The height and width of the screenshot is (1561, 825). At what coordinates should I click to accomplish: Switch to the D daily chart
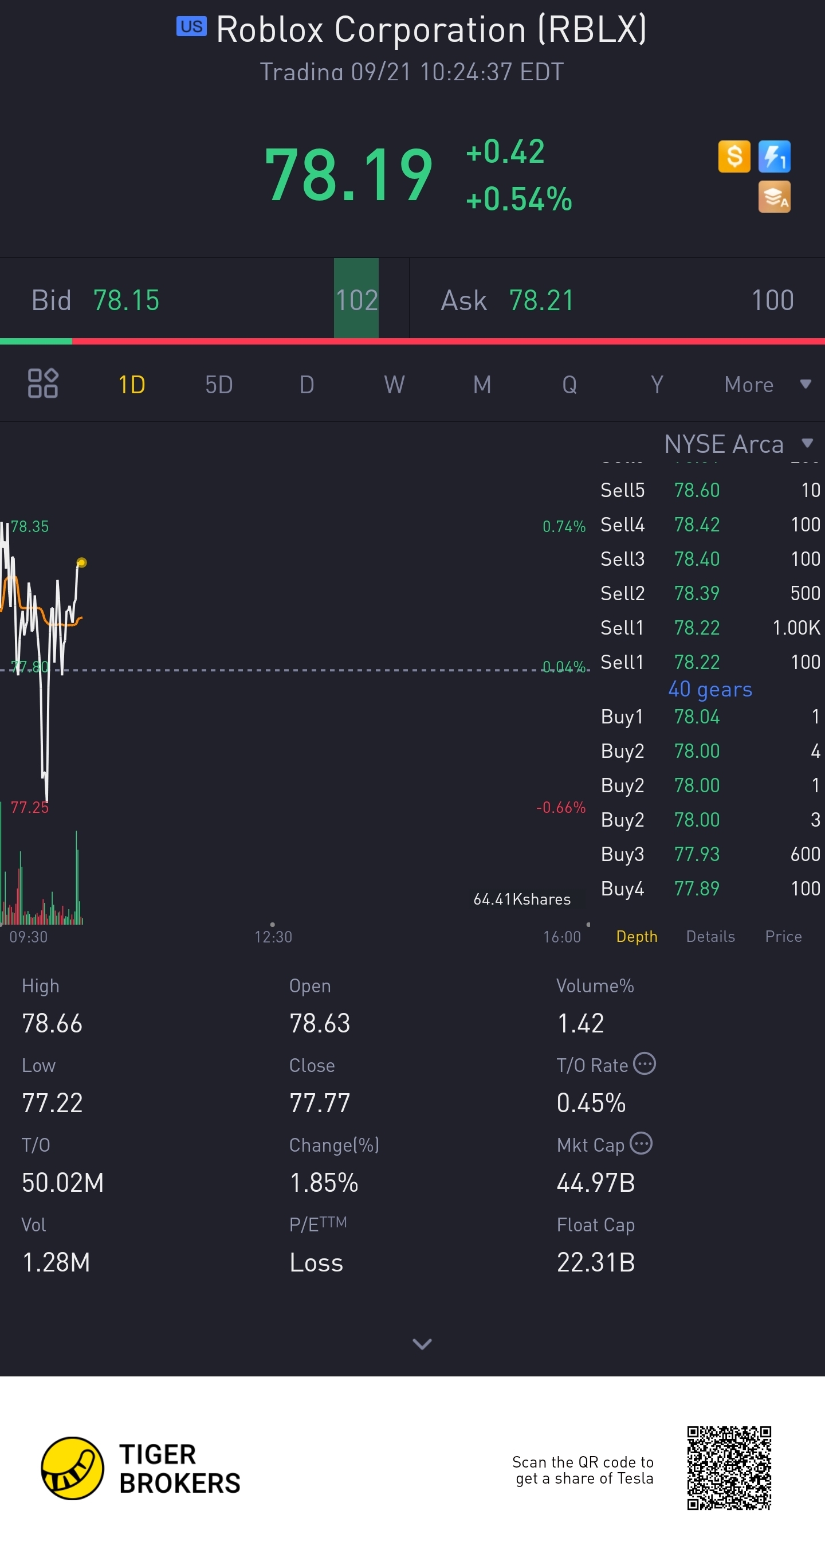coord(307,384)
